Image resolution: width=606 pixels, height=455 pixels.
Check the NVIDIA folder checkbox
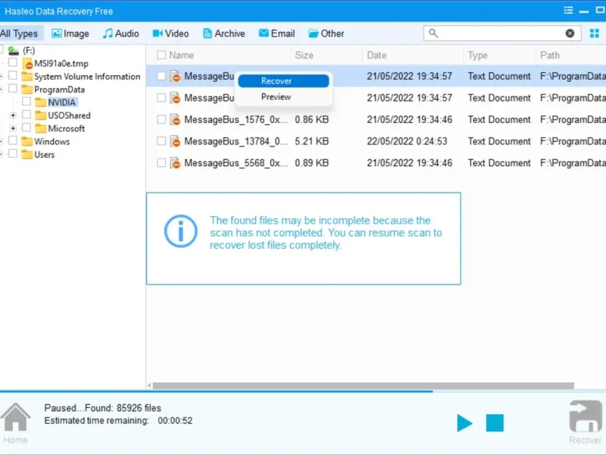coord(27,102)
